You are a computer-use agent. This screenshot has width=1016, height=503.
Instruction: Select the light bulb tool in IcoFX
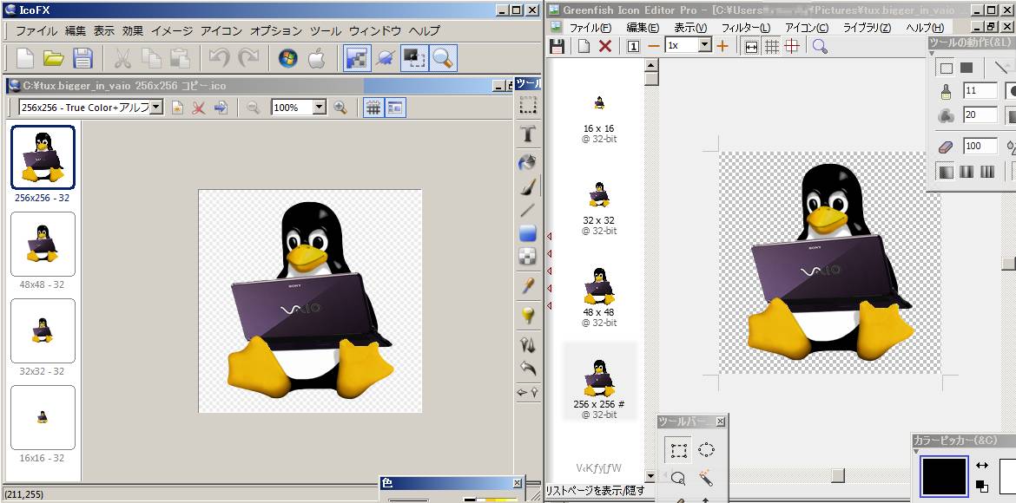529,315
